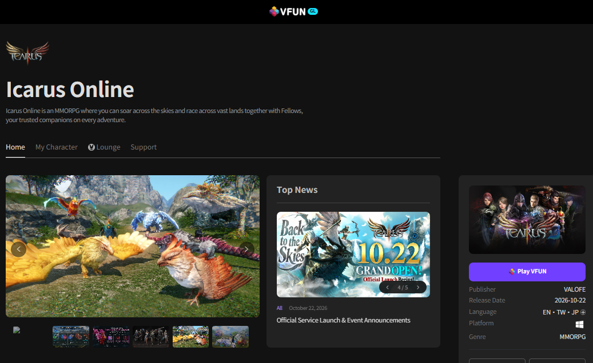This screenshot has width=593, height=363.
Task: Select the golden griffin thumbnail
Action: [190, 337]
